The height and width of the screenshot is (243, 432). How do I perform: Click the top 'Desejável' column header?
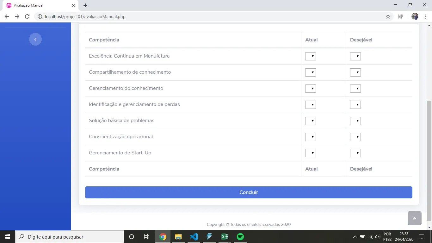point(361,40)
